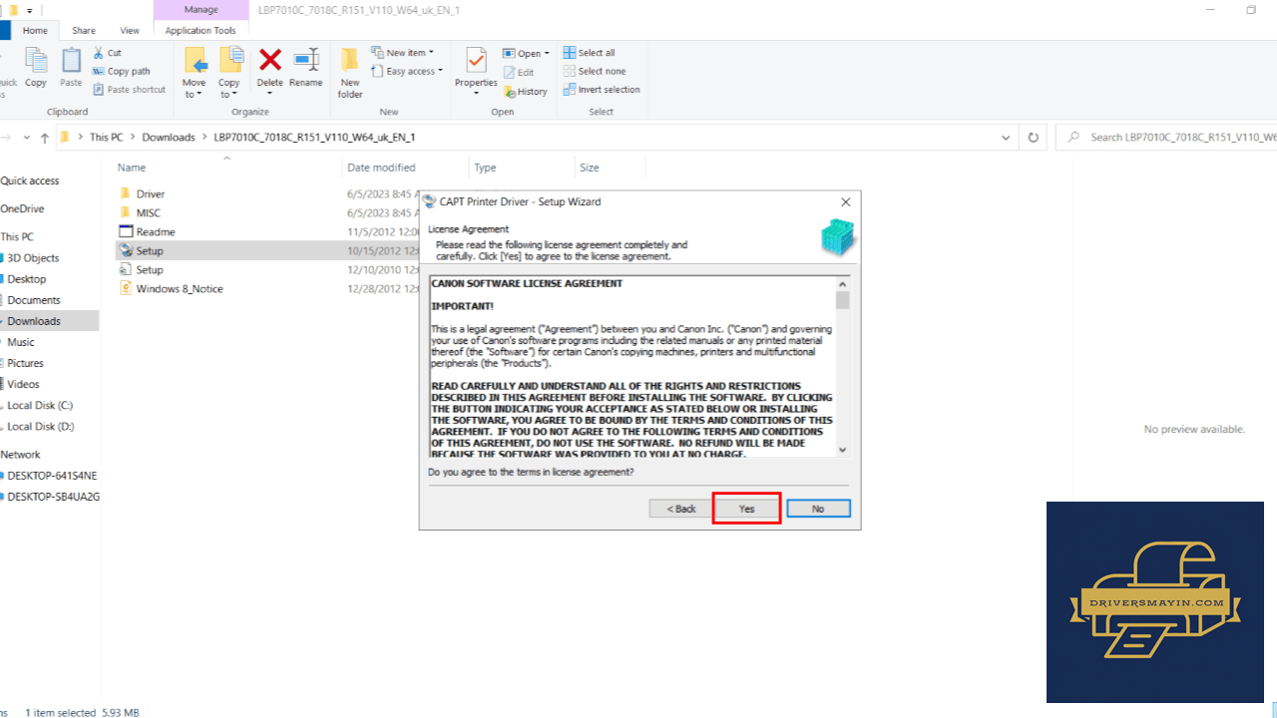Select Setup file dated 12/10/2010

[150, 270]
